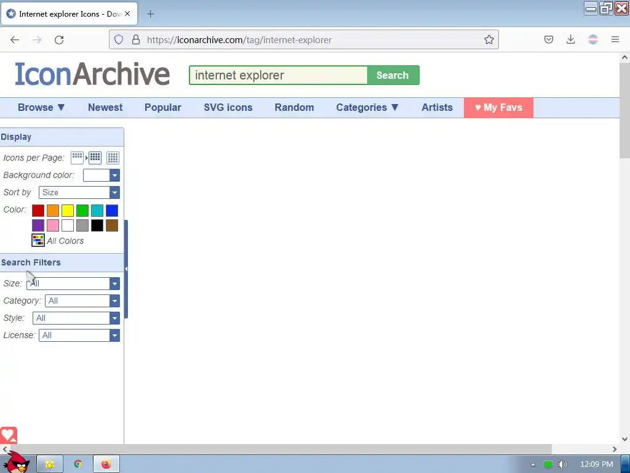This screenshot has height=473, width=630.
Task: Filter by white color swatch
Action: tap(68, 225)
